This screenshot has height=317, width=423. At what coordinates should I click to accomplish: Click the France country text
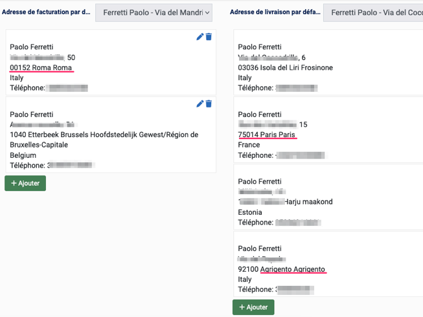(249, 145)
